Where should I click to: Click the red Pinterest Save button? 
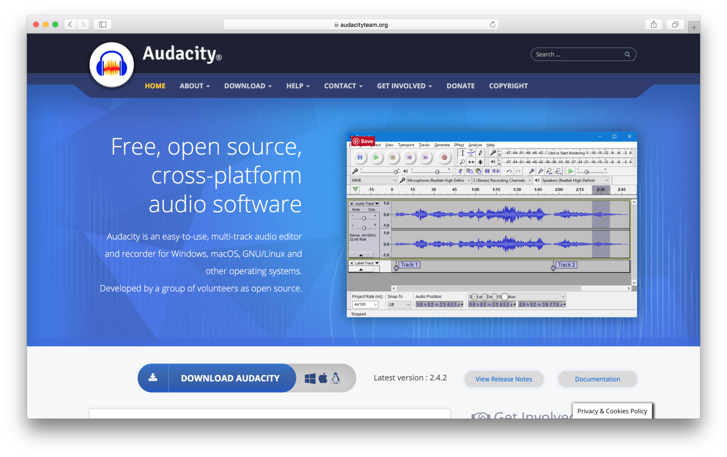(x=363, y=141)
